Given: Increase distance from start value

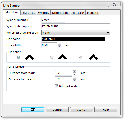Looking at the screenshot, I should 74,72.
